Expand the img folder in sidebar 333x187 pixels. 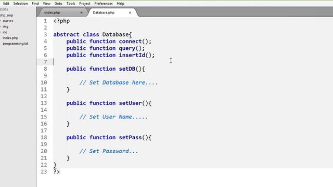coord(5,26)
